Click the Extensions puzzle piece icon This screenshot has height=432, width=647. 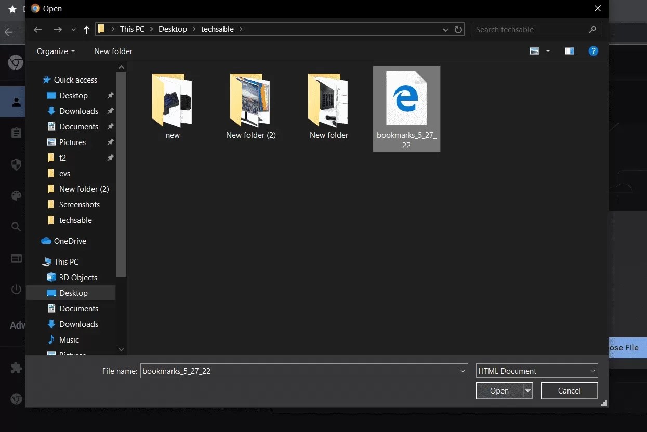click(x=16, y=368)
